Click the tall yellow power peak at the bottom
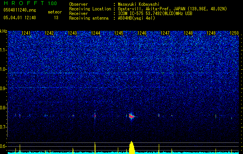 pos(132,147)
